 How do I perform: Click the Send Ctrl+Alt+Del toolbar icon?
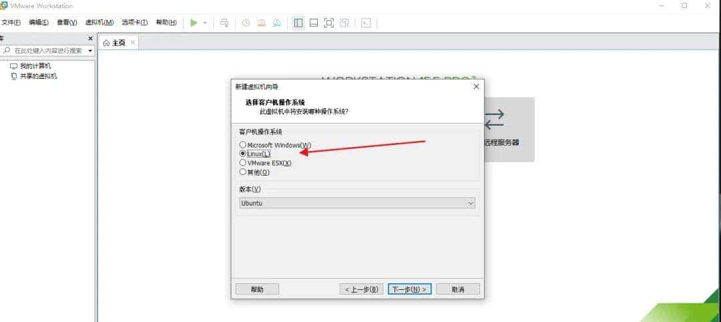pos(224,23)
